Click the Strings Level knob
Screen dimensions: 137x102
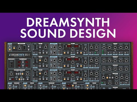pos(127,78)
